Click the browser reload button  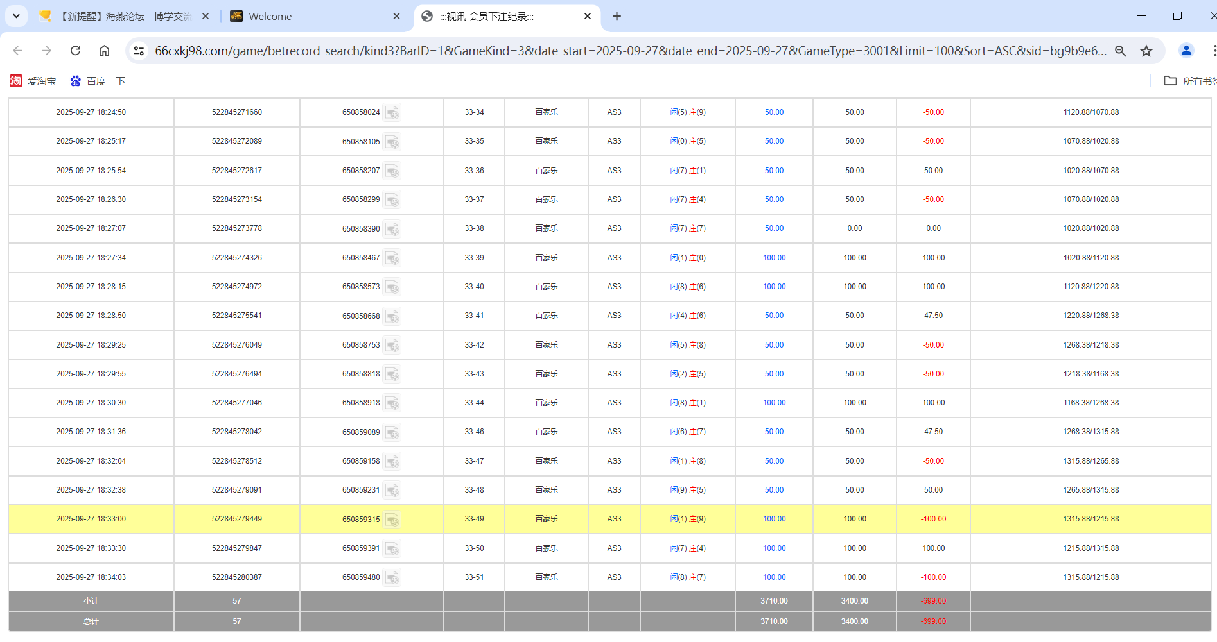75,51
